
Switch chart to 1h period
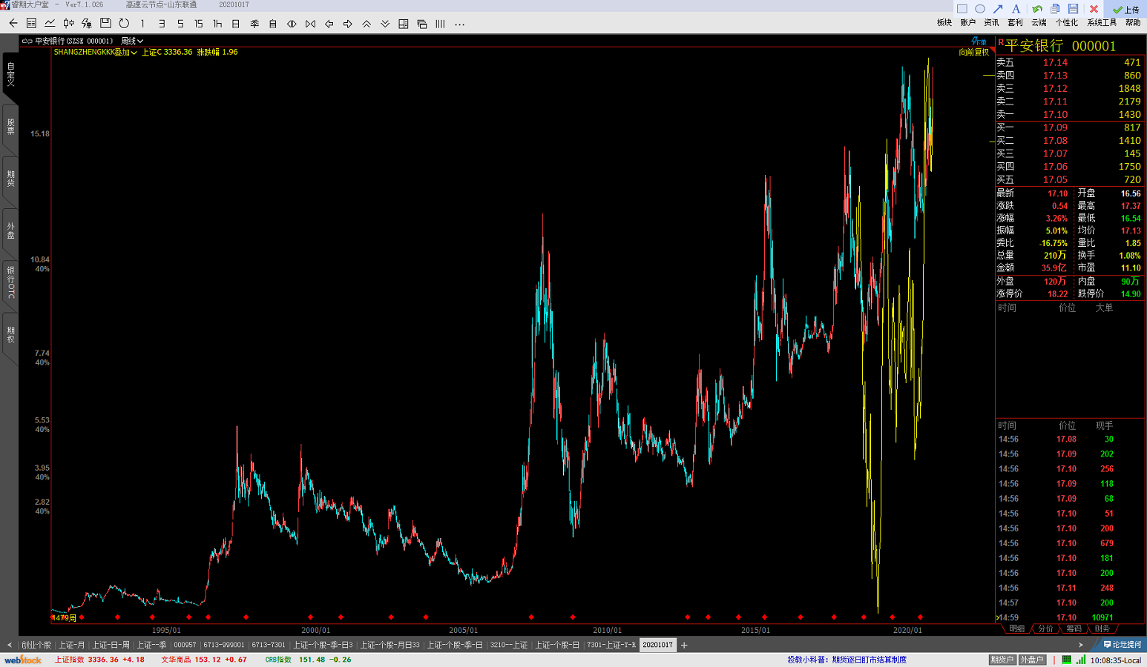click(217, 24)
